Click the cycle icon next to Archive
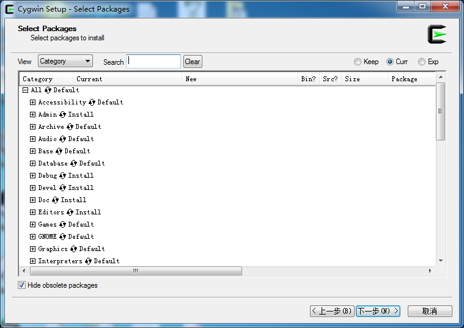This screenshot has height=328, width=464. click(70, 127)
